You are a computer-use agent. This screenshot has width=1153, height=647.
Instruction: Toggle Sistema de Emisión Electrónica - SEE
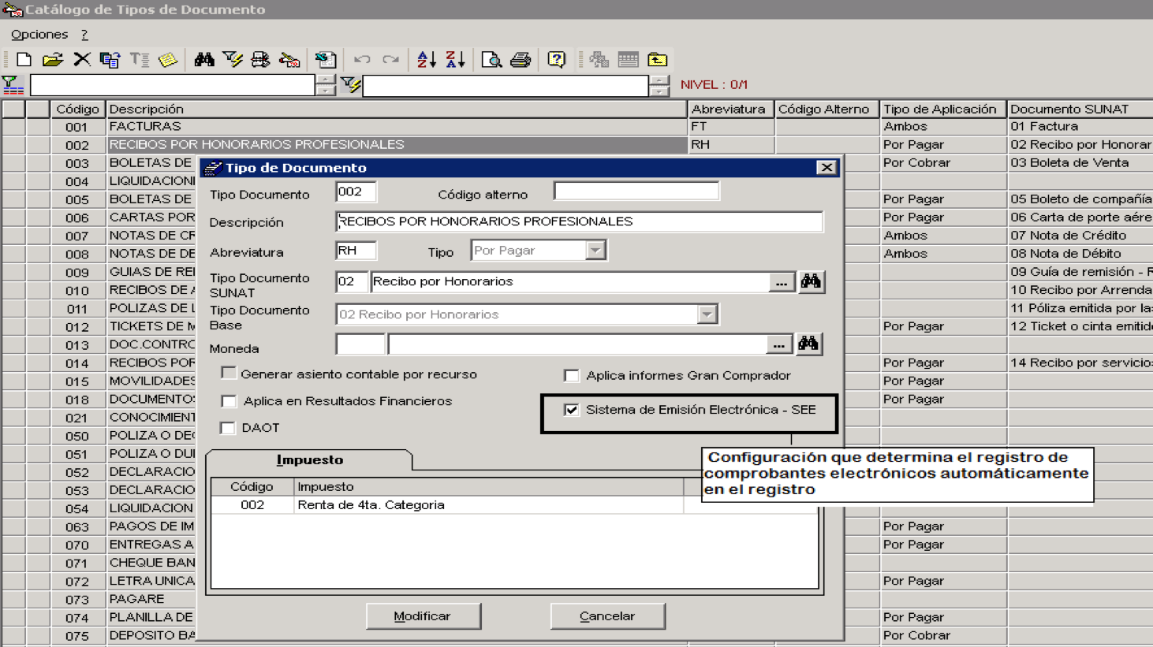coord(572,410)
